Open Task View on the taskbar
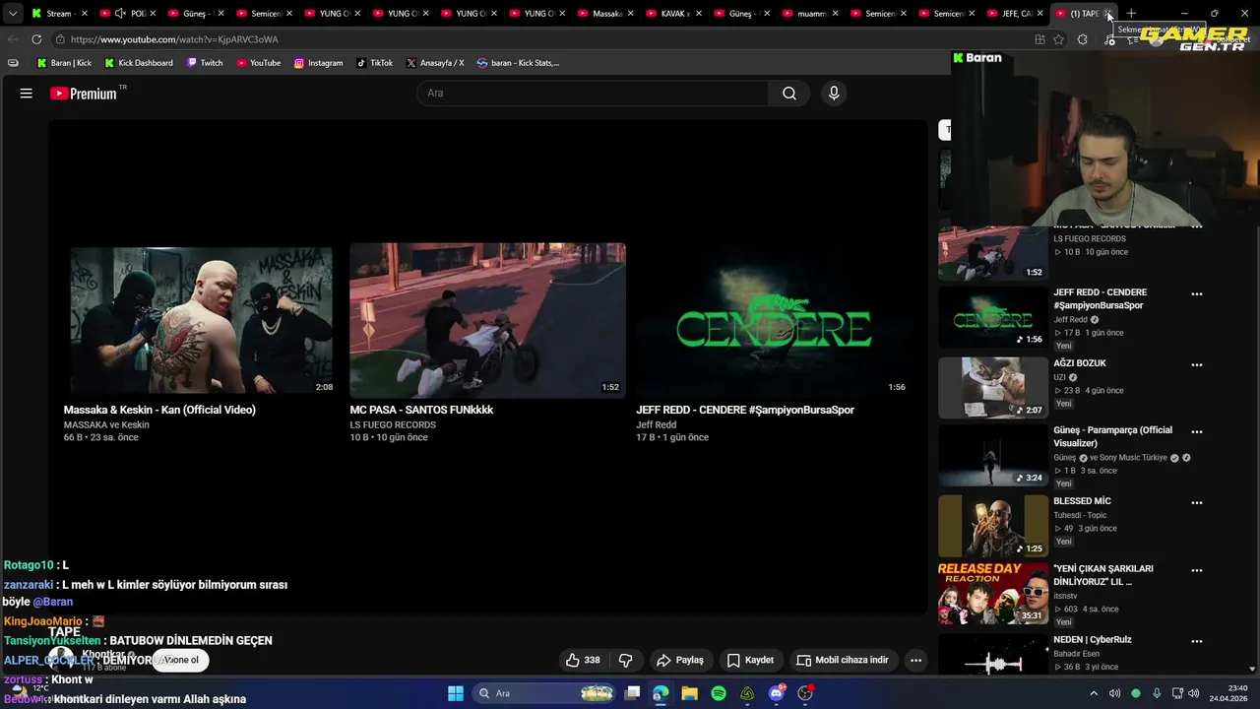The width and height of the screenshot is (1260, 709). pyautogui.click(x=632, y=693)
